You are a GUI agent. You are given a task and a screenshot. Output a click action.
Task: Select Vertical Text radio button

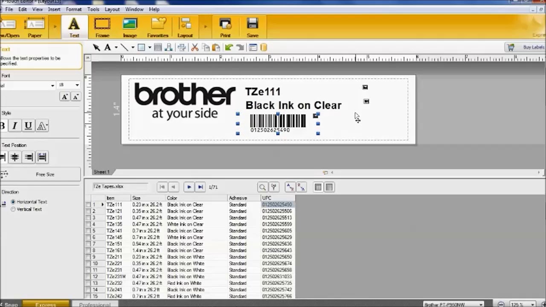[x=13, y=209]
